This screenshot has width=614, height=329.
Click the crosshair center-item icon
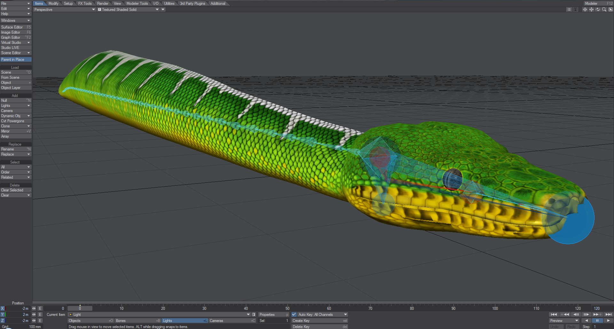tap(585, 10)
